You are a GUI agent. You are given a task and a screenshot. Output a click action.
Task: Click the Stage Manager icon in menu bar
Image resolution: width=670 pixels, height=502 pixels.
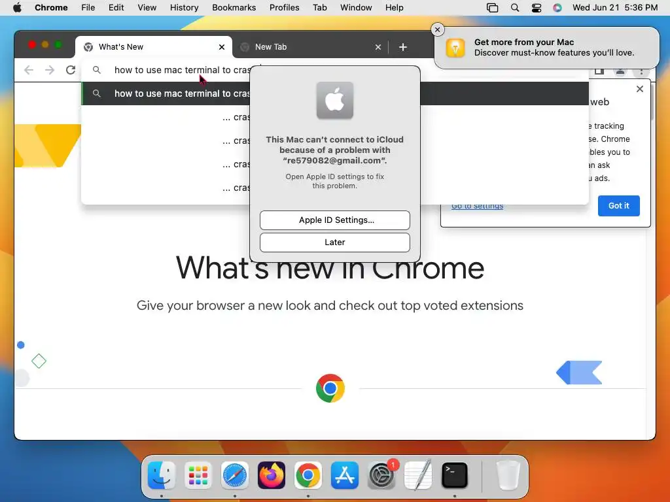coord(492,8)
